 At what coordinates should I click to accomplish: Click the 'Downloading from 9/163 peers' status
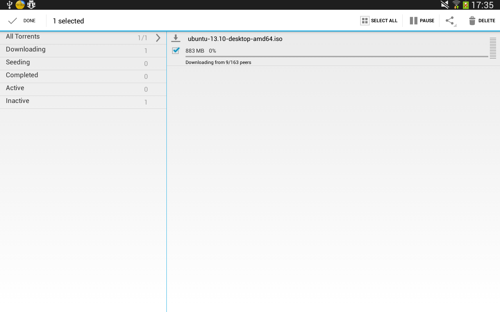point(218,62)
